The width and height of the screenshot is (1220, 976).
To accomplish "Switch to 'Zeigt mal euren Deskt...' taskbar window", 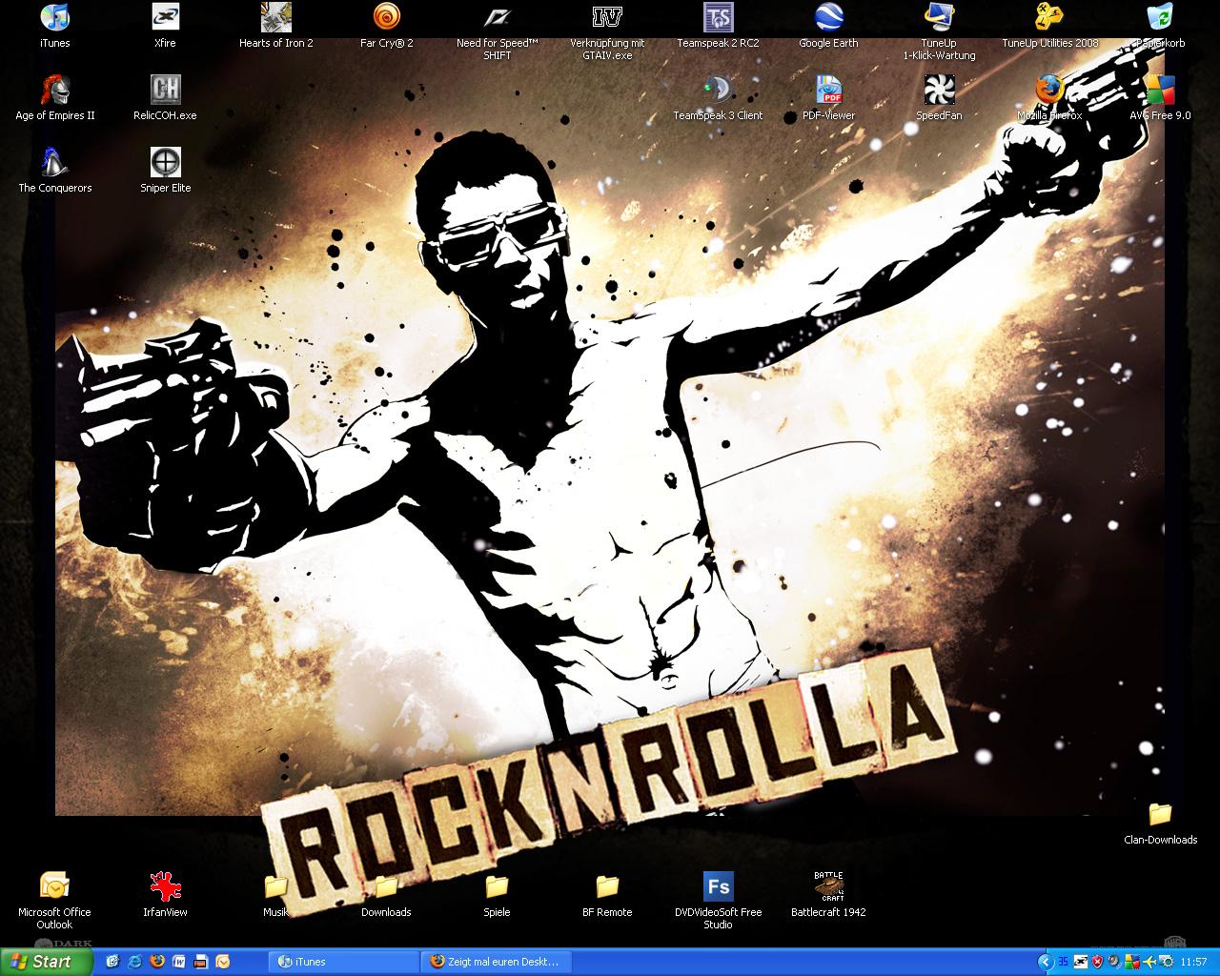I will pos(498,962).
